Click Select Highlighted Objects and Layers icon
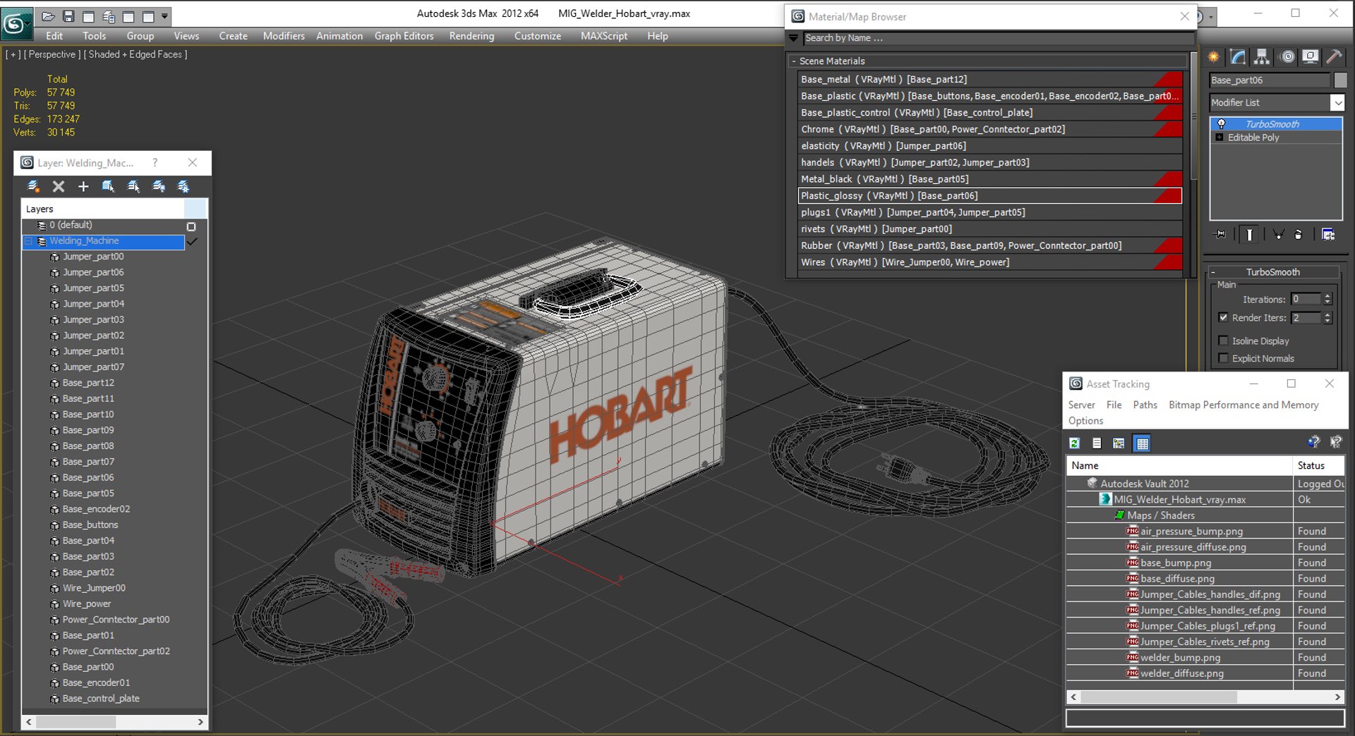Viewport: 1355px width, 736px height. (x=108, y=186)
